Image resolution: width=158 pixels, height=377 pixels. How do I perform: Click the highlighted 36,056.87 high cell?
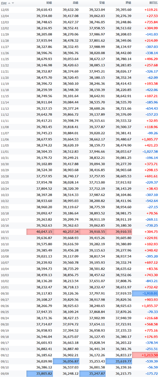click(66, 361)
